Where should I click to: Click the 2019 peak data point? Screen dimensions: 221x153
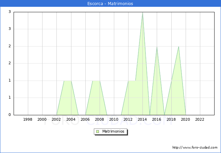(x=178, y=47)
